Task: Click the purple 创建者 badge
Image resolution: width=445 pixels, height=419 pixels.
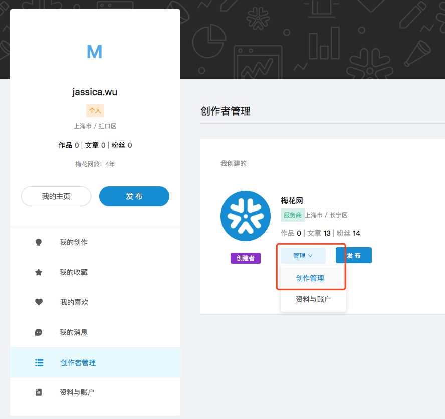Action: pos(246,258)
